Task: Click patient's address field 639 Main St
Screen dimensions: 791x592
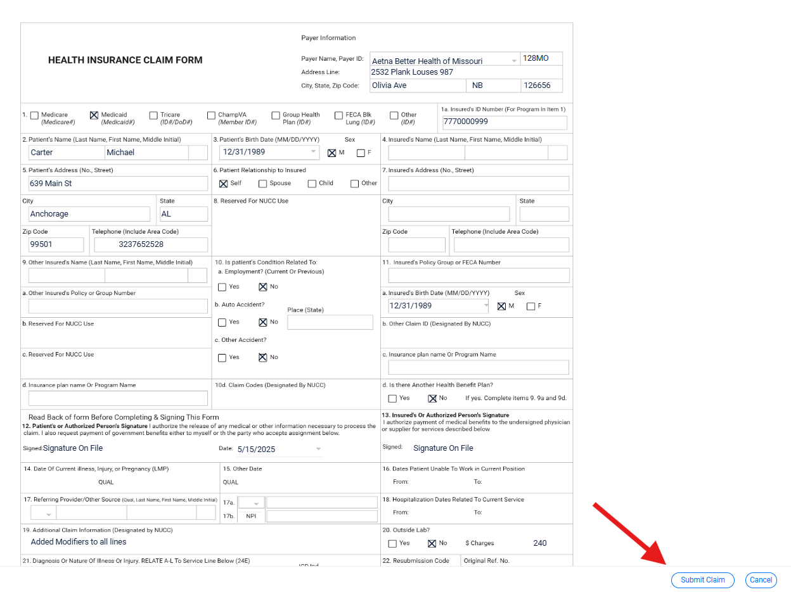Action: [118, 184]
